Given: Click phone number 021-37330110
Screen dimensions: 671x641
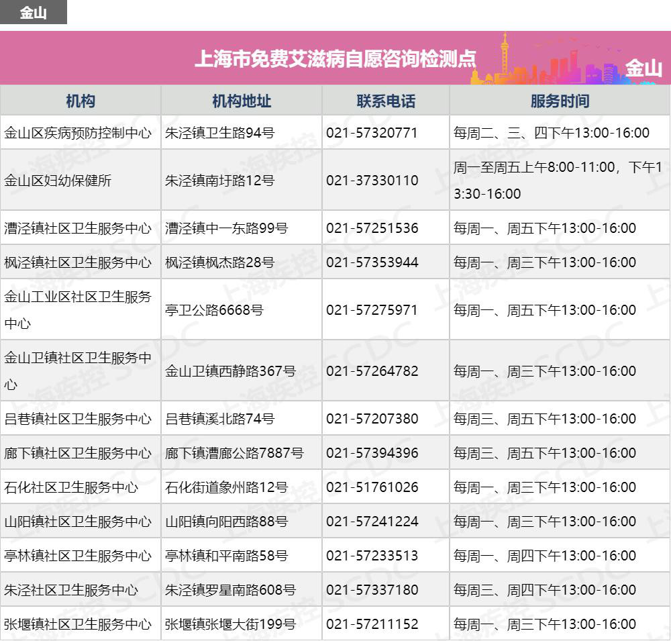Looking at the screenshot, I should coord(372,181).
